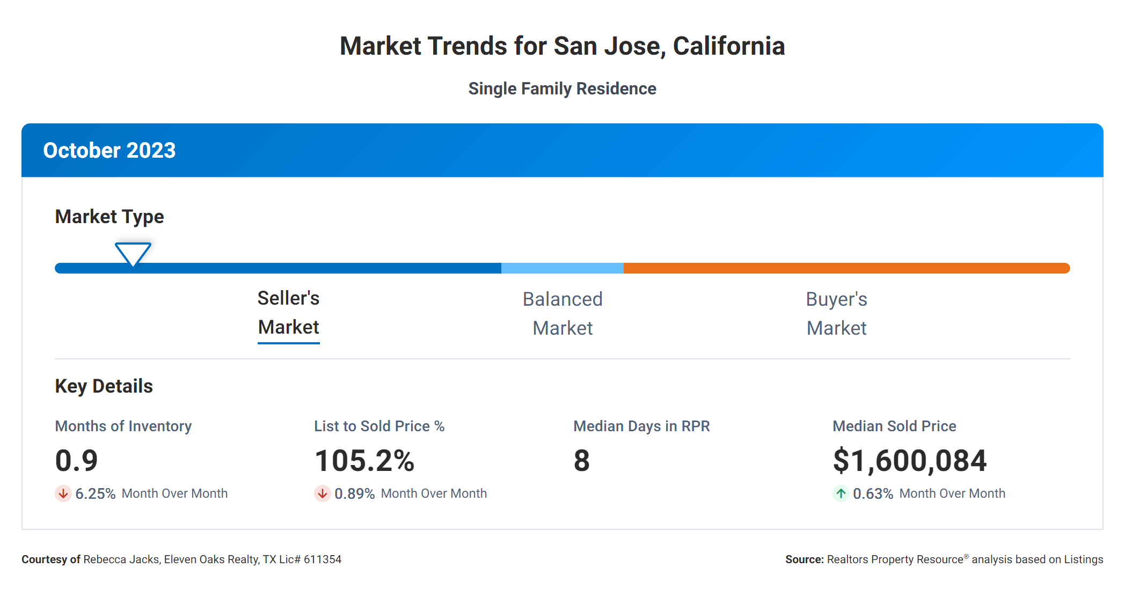
Task: Click the light blue balanced segment of bar
Action: pos(562,268)
